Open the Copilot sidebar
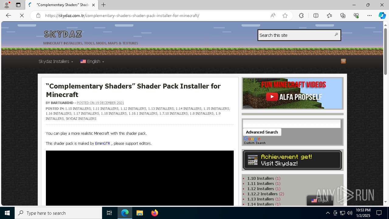Viewport: 389px width, 219px height. tap(382, 16)
